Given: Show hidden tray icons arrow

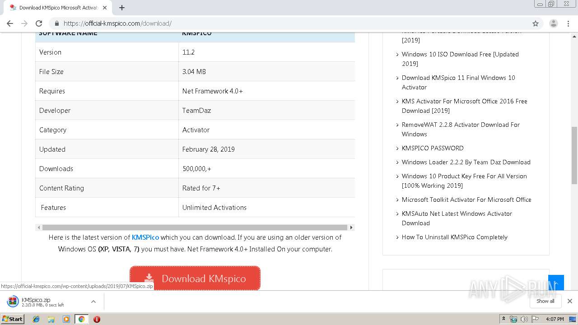Looking at the screenshot, I should [503, 319].
